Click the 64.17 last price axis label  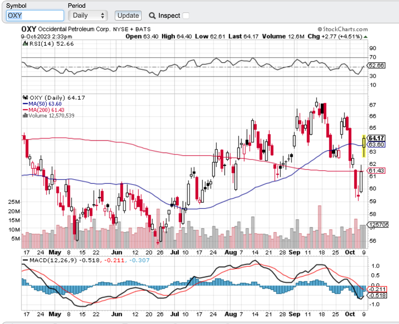376,138
